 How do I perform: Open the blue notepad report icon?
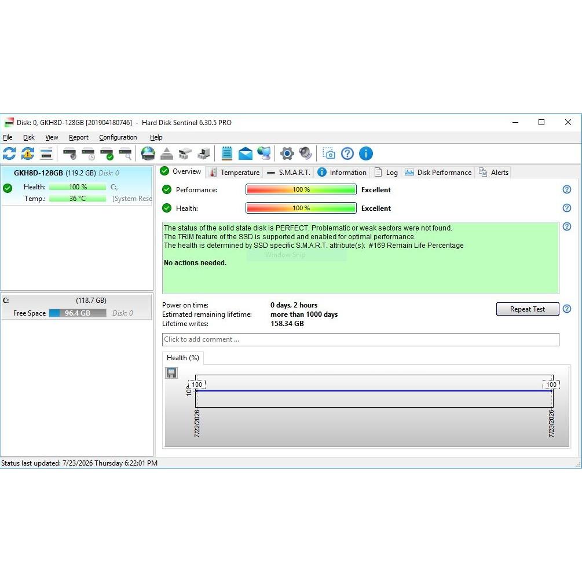(227, 153)
